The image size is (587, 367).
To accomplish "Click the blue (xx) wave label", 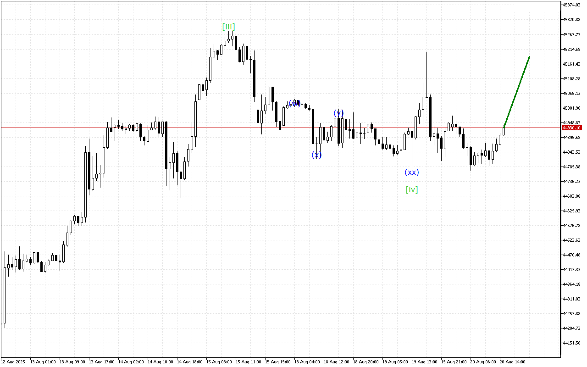I will (411, 172).
